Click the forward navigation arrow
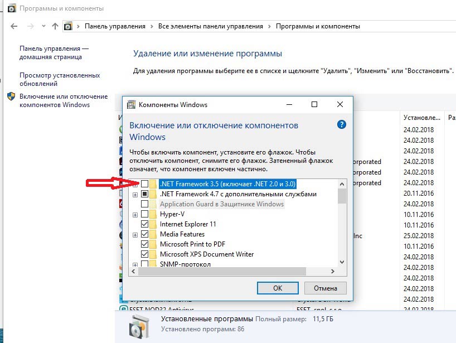 coord(30,26)
